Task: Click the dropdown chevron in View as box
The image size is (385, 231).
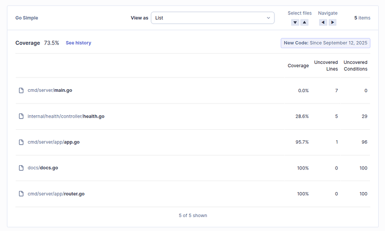Action: tap(269, 18)
